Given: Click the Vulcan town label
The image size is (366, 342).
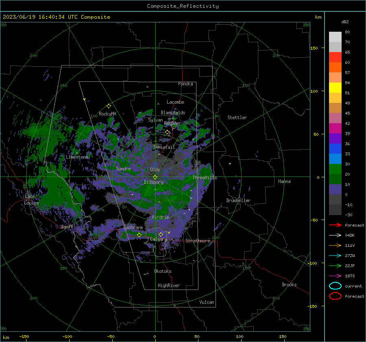Looking at the screenshot, I should pyautogui.click(x=207, y=302).
